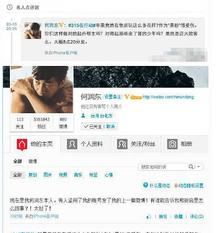This screenshot has height=233, width=222.
Task: Click 转发 to repost the post
Action: point(163,217)
